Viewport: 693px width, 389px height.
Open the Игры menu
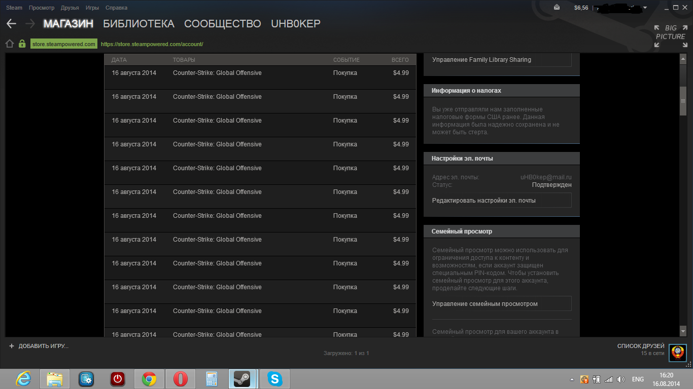click(x=92, y=8)
